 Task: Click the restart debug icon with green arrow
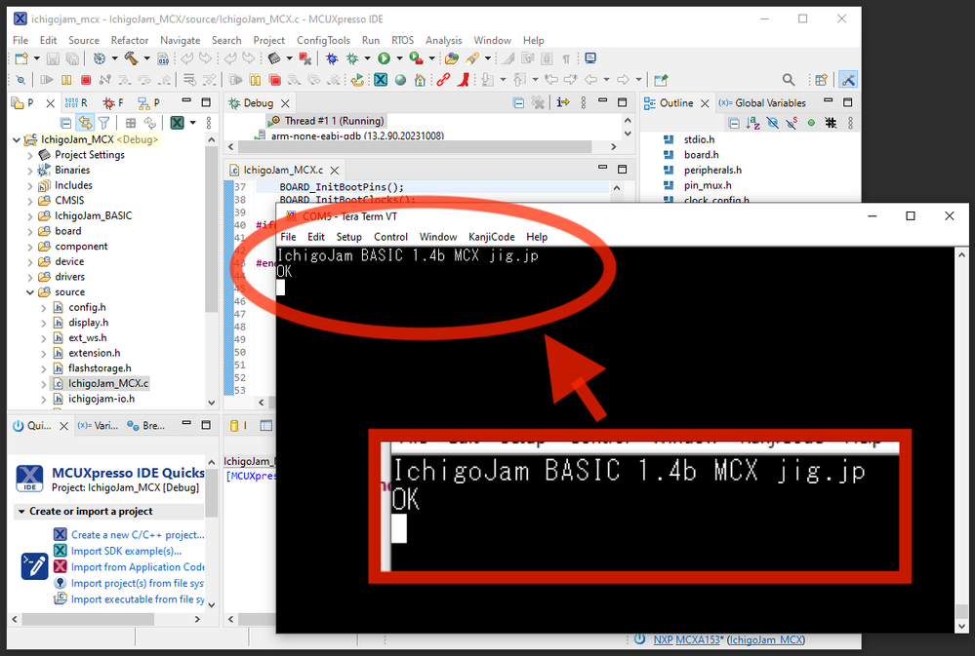point(357,80)
